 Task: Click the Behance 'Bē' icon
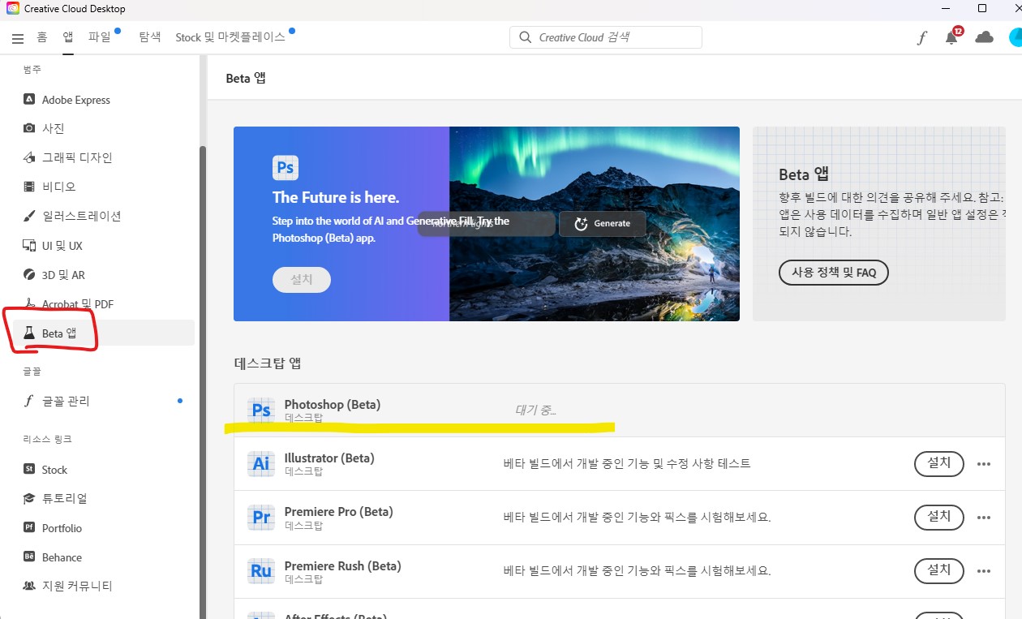pos(29,557)
